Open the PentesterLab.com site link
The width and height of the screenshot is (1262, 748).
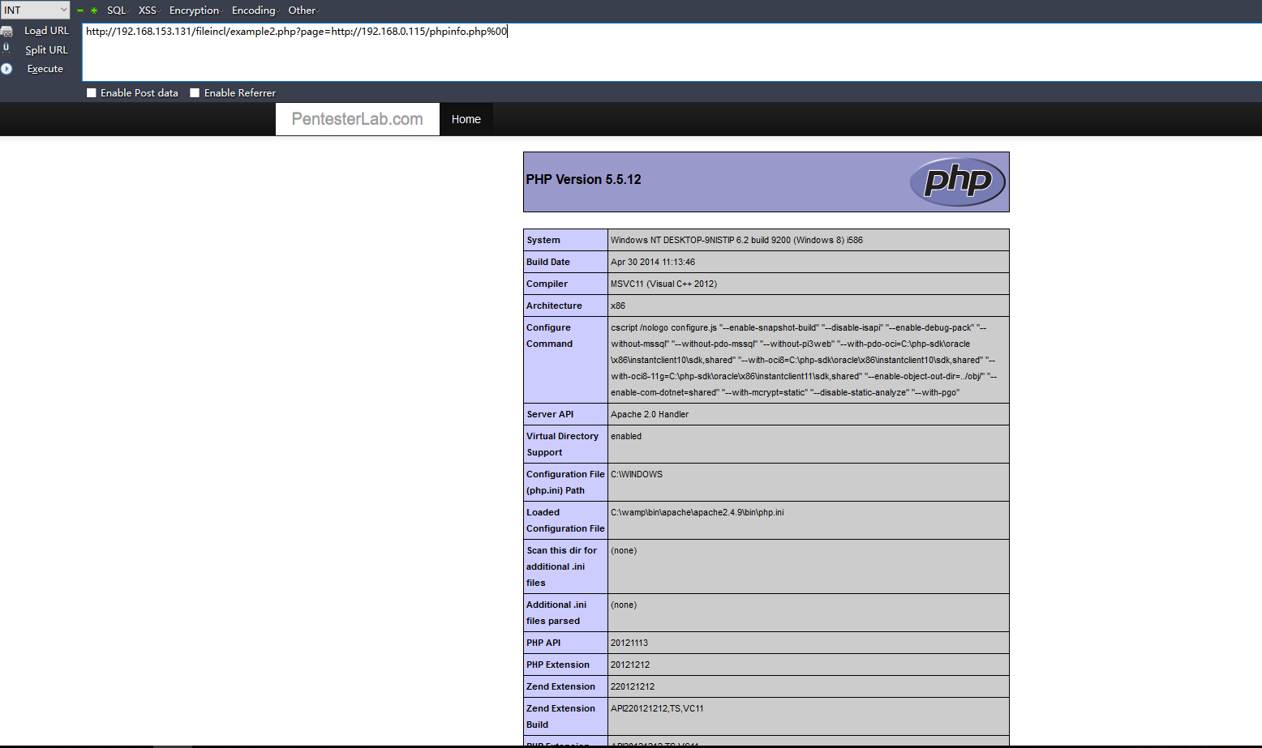[358, 119]
